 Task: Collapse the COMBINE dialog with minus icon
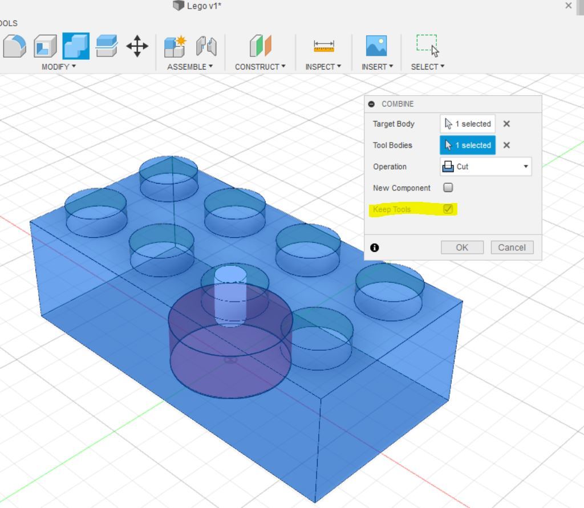pos(371,104)
